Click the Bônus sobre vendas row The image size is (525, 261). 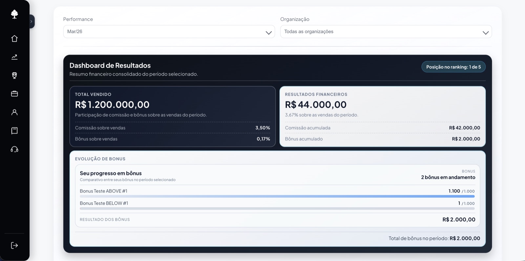[x=172, y=139]
